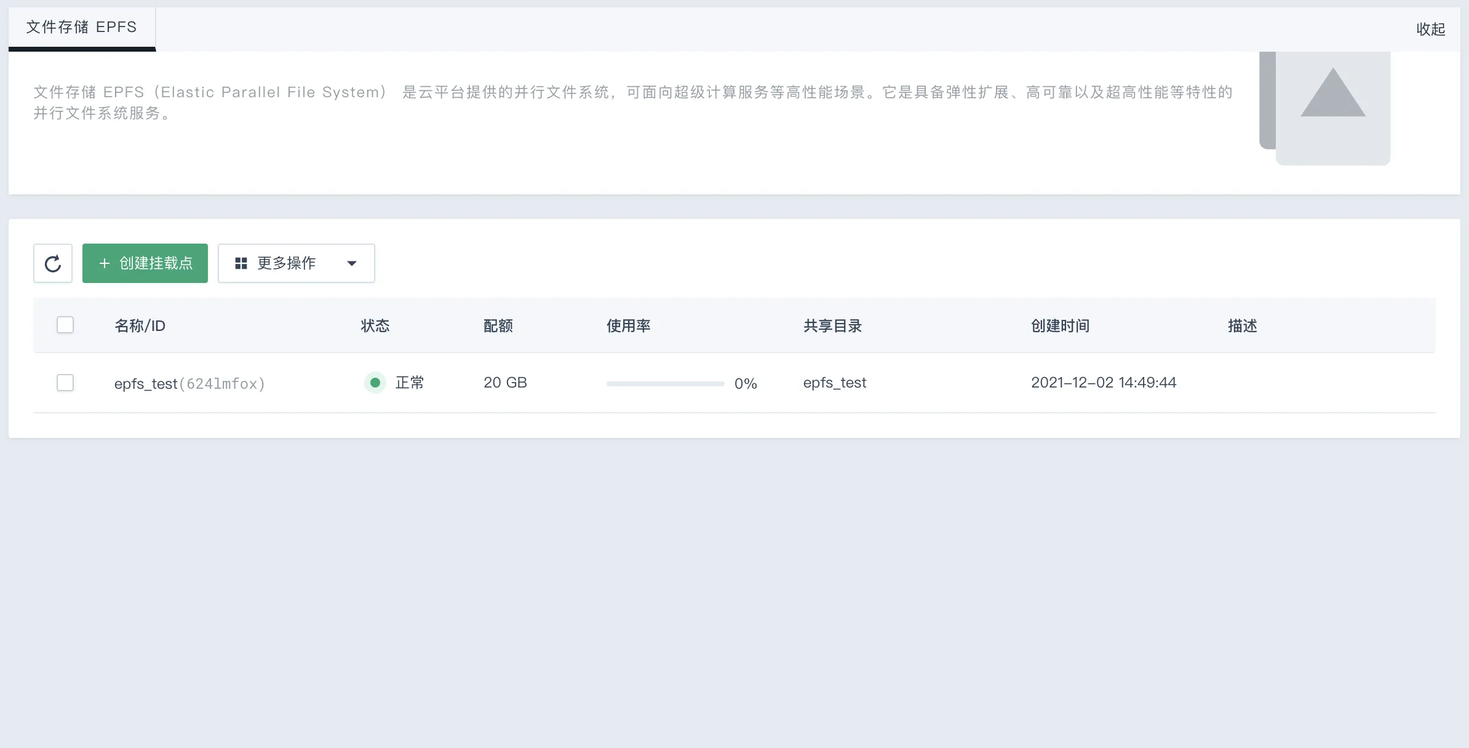Check the epfs_test row checkbox
This screenshot has width=1469, height=748.
pyautogui.click(x=65, y=383)
